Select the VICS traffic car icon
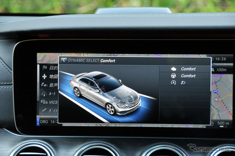Screen dimensions: 235x156 tap(44, 102)
